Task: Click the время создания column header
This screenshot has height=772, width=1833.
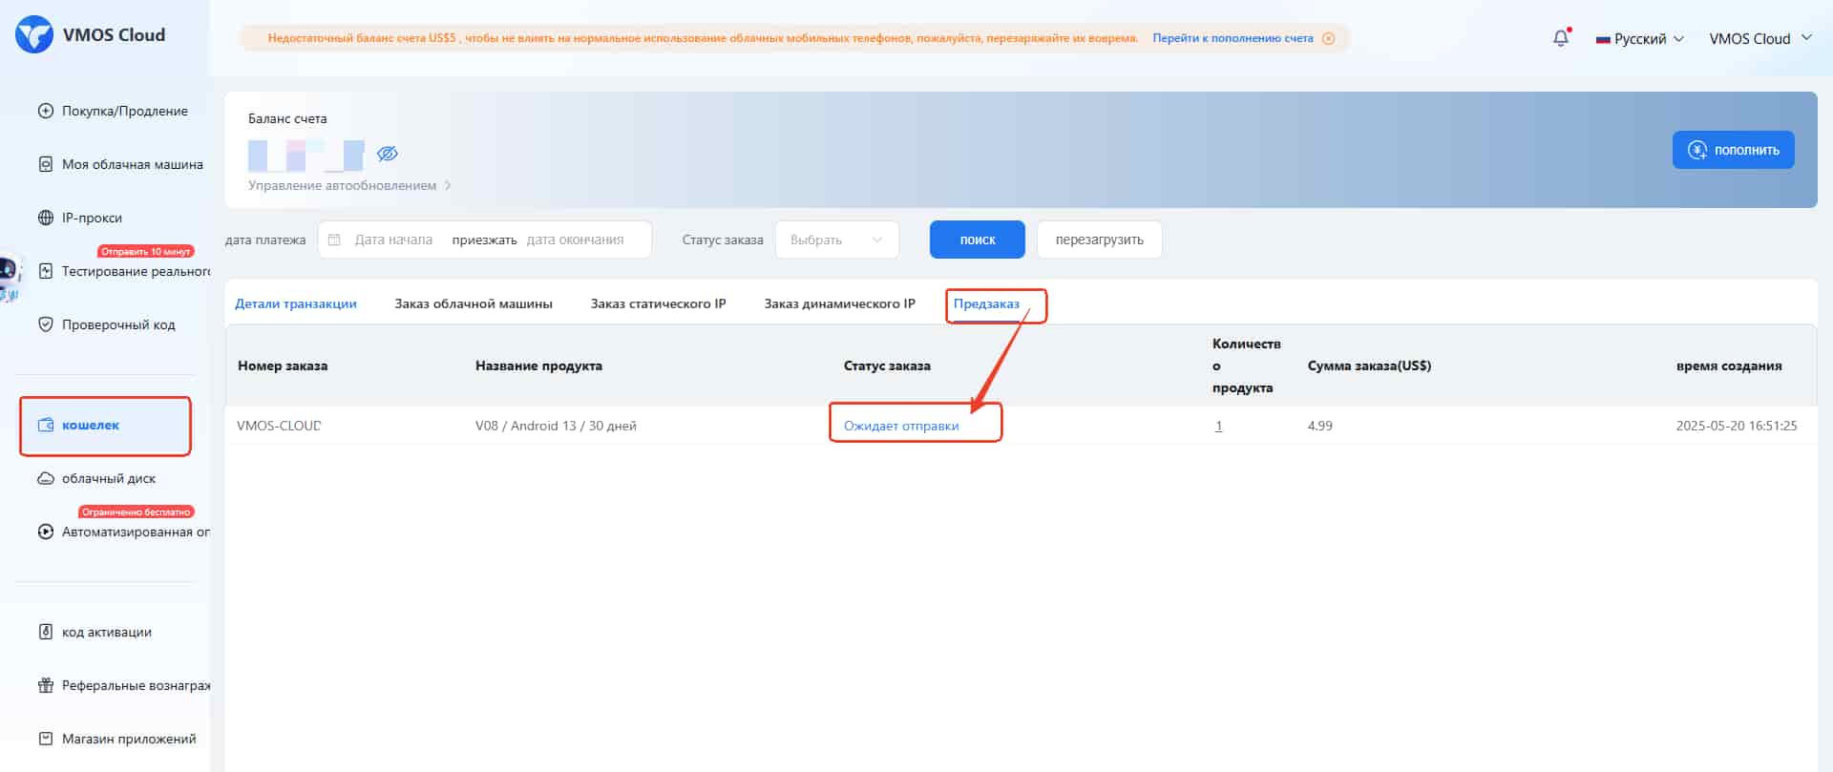Action: click(x=1729, y=365)
